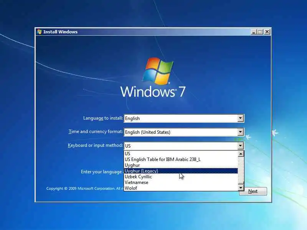This screenshot has width=307, height=230.
Task: Choose Vietnamese keyboard layout
Action: click(181, 182)
